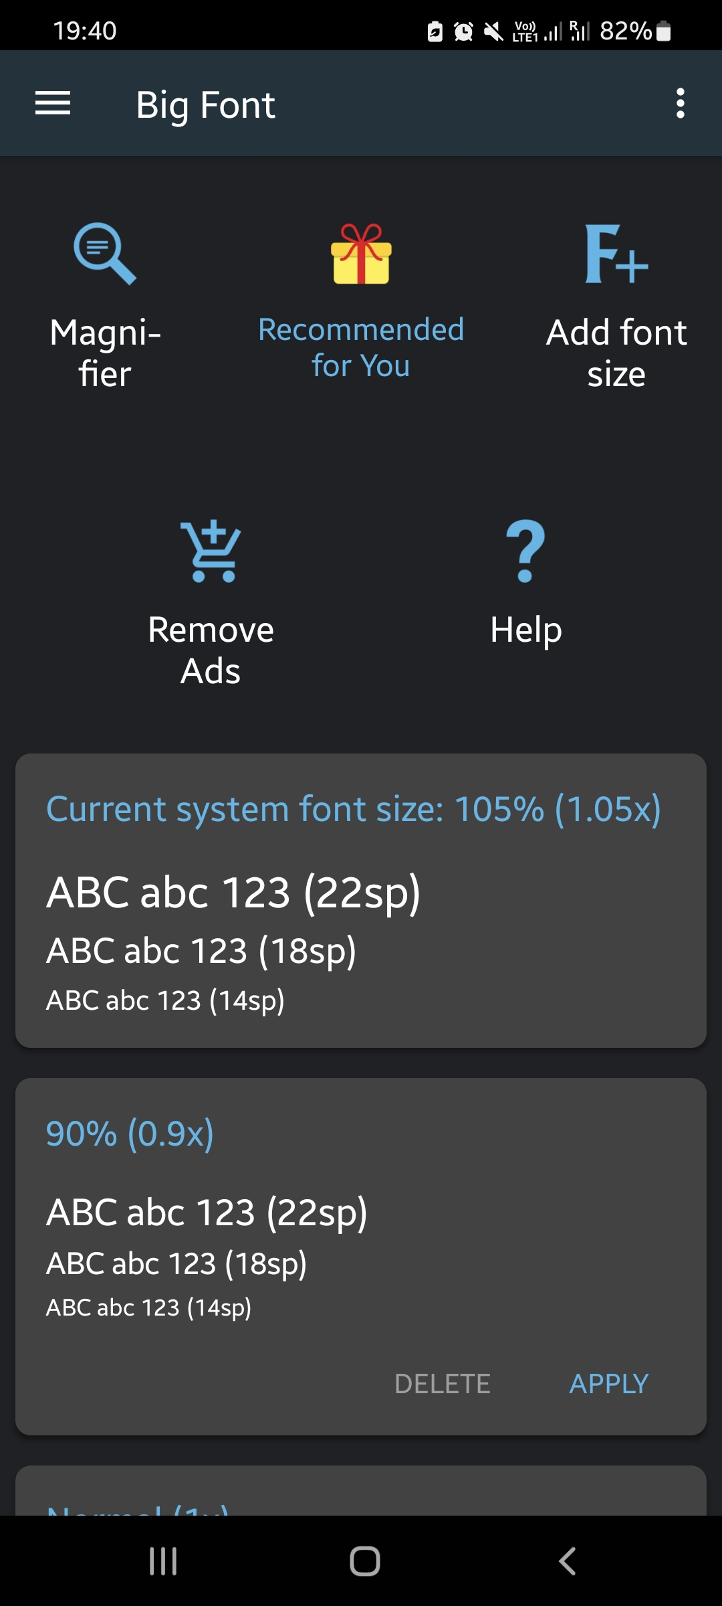722x1606 pixels.
Task: Tap the Help text label
Action: [526, 630]
